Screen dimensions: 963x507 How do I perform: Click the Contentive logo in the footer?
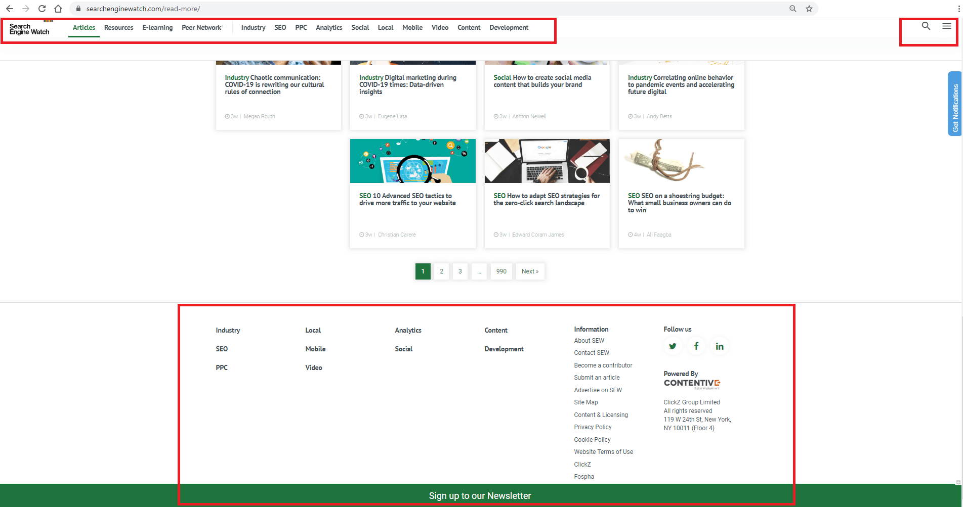(x=691, y=383)
